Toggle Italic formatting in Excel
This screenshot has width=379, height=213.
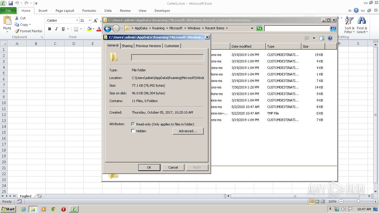point(56,29)
